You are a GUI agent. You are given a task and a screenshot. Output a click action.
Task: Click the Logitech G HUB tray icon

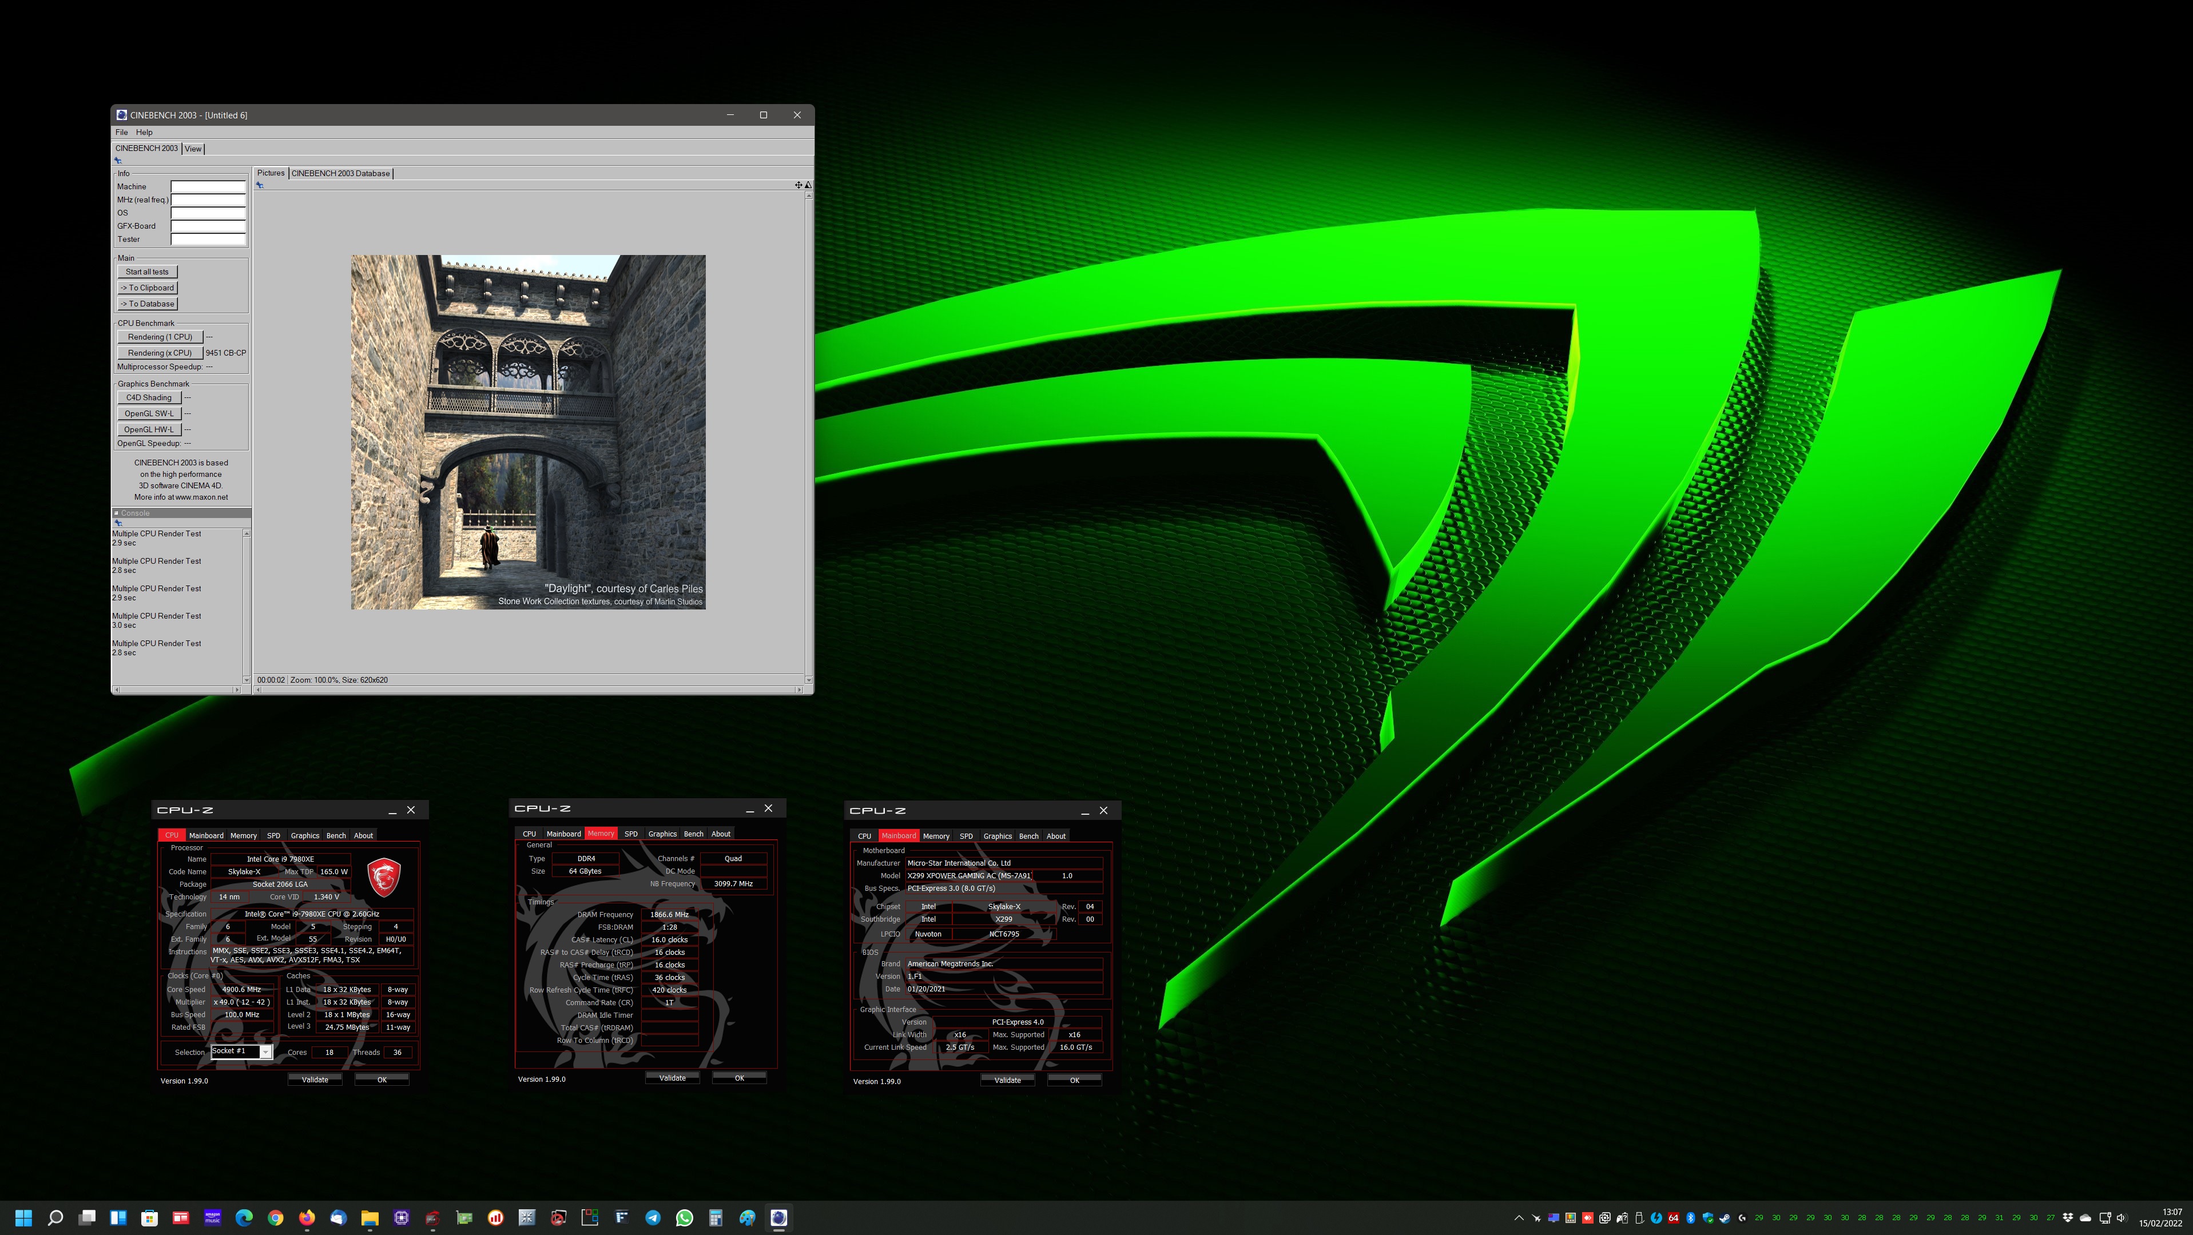[x=1742, y=1218]
